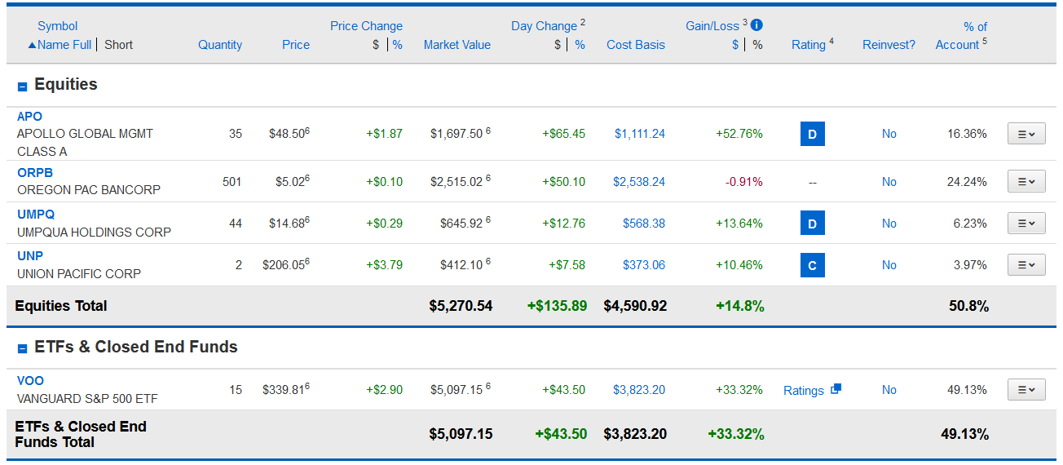Open the ORPB row actions menu

1026,182
